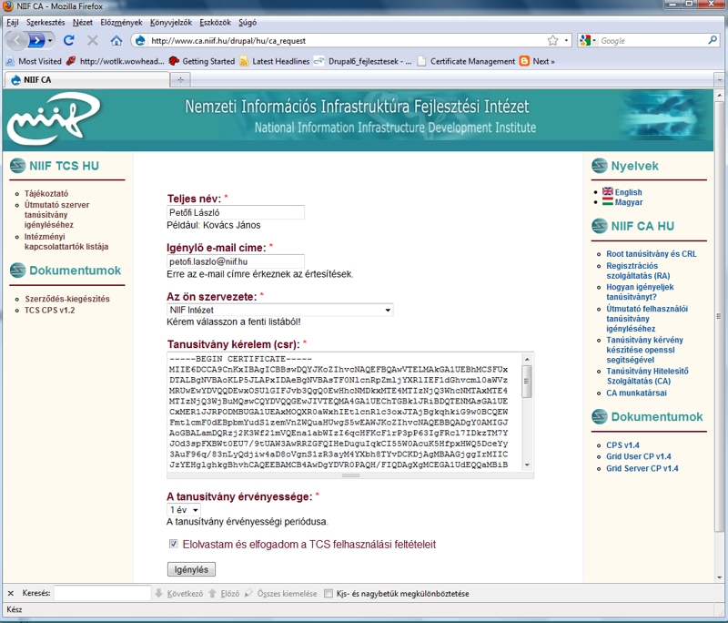728x623 pixels.
Task: Open Útmutató szerver tanúsítvány igényléséhez link
Action: (x=56, y=215)
